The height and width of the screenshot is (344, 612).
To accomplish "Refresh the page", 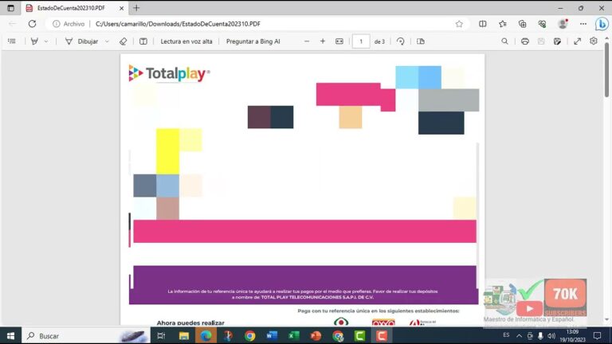I will (x=32, y=24).
